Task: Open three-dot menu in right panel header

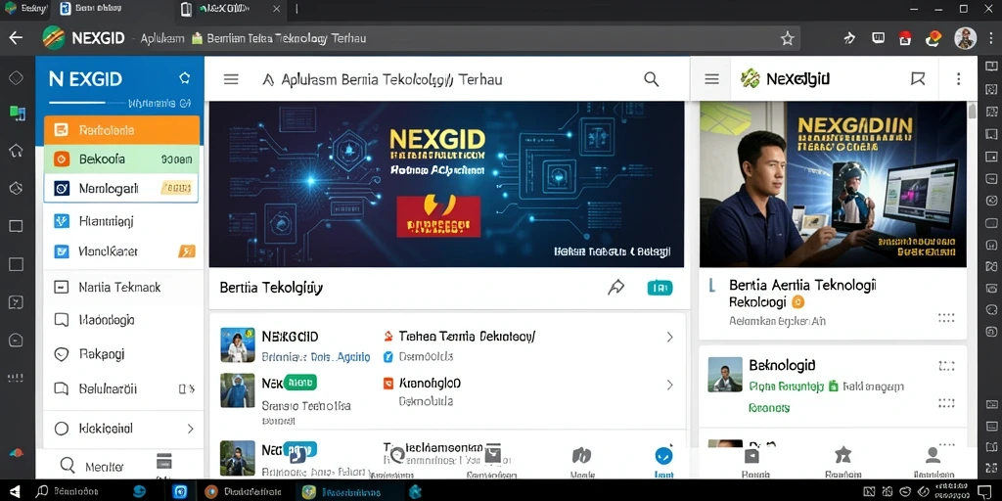Action: coord(958,79)
